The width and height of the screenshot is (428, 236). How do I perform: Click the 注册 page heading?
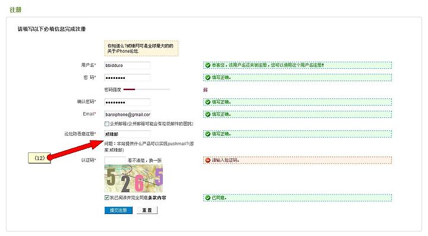pos(15,10)
